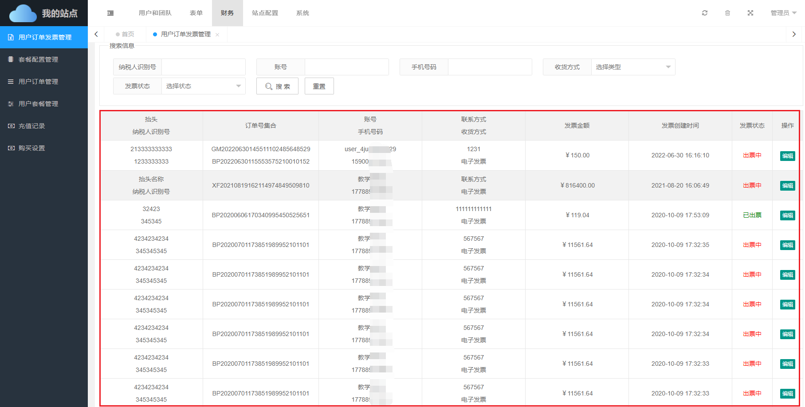Open 充值记录 in the sidebar
This screenshot has width=805, height=407.
(31, 126)
